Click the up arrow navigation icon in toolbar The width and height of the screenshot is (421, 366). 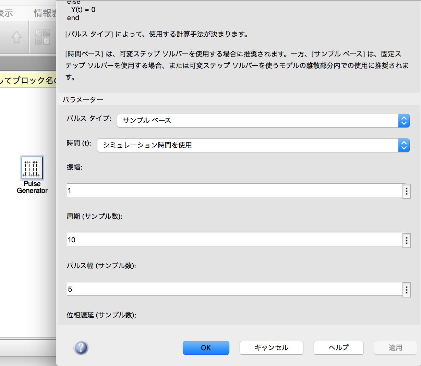point(16,37)
